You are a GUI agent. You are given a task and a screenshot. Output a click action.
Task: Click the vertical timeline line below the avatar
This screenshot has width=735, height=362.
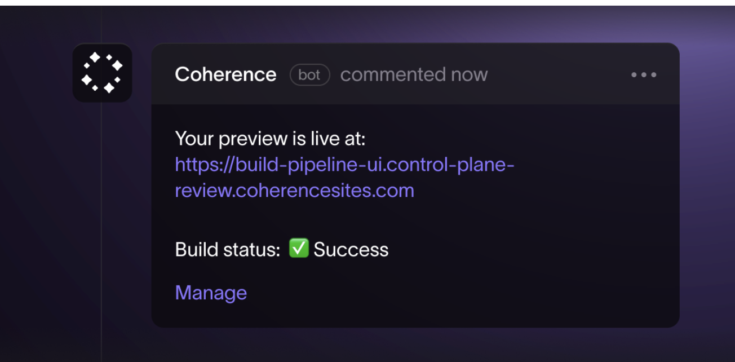click(x=101, y=226)
